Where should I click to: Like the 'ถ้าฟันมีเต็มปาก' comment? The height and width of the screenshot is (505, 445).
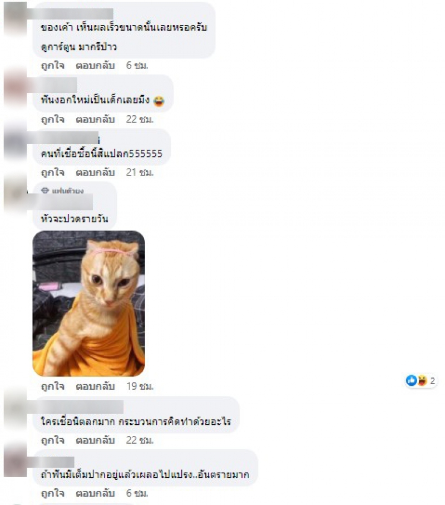click(53, 493)
